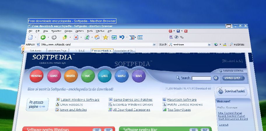The height and width of the screenshot is (131, 266).
Task: Open the Top Downloads link
Action: pyautogui.click(x=179, y=110)
